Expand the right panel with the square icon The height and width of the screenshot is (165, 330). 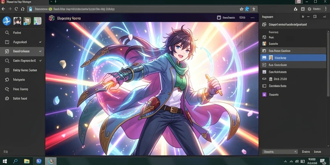pyautogui.click(x=315, y=17)
